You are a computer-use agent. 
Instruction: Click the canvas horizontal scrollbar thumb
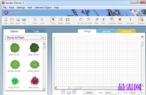[69, 88]
